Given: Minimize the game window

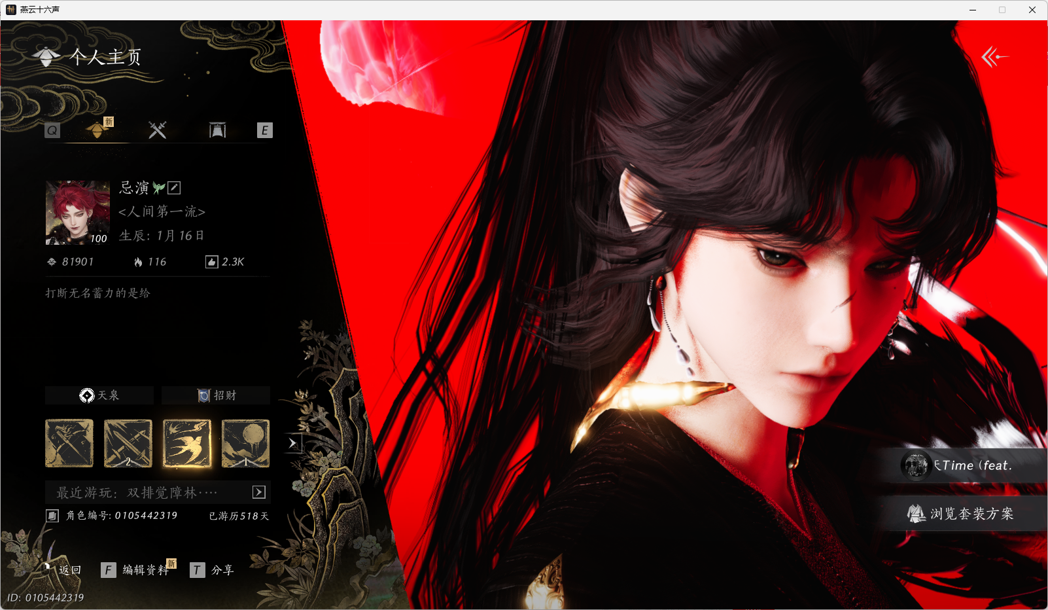Looking at the screenshot, I should pos(973,10).
